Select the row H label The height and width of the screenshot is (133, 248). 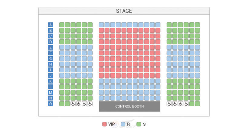(51, 64)
